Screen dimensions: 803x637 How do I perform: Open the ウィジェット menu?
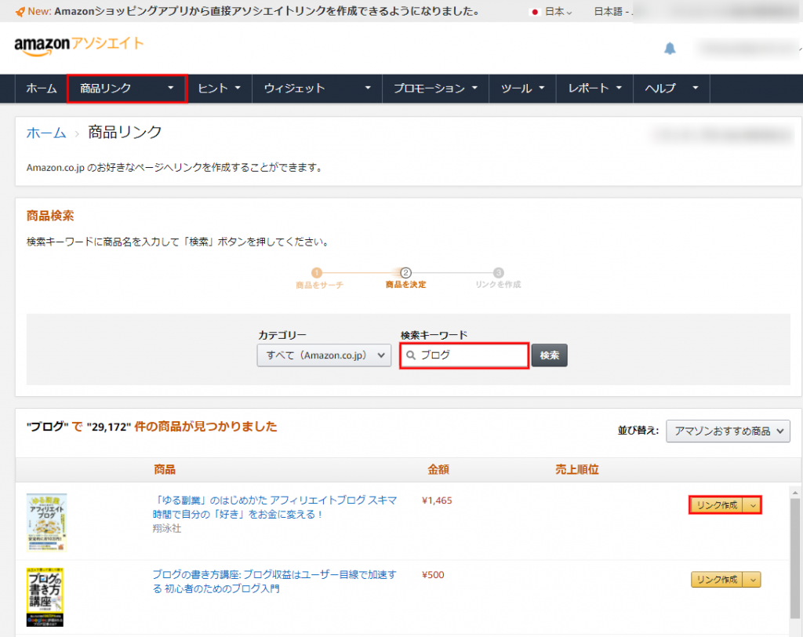[317, 89]
